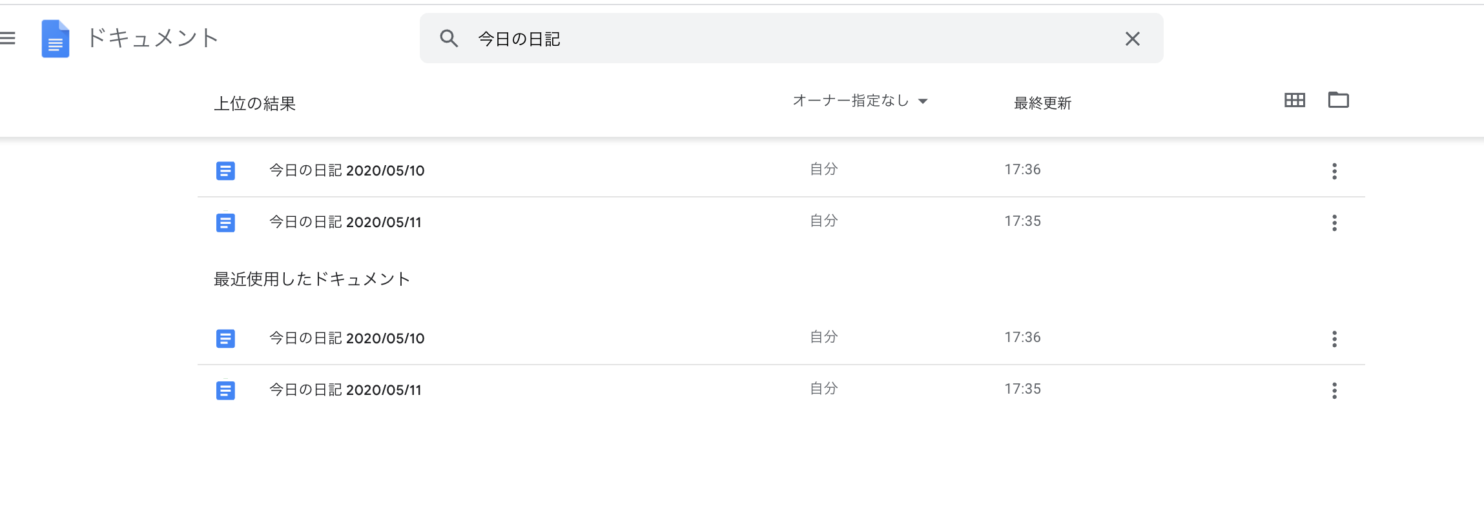
Task: Open more options for top 2020/05/10 result
Action: tap(1334, 171)
